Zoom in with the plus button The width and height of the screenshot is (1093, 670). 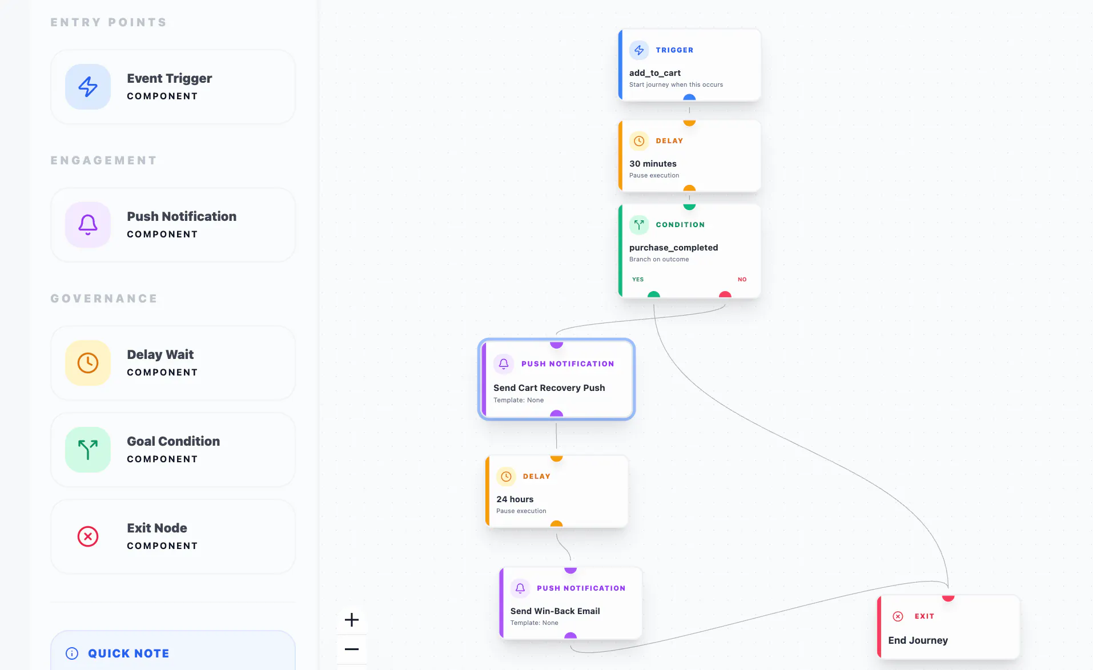pyautogui.click(x=352, y=620)
